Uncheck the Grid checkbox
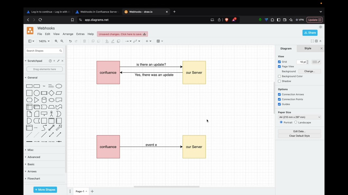Viewport: 348px width, 195px height. [279, 62]
